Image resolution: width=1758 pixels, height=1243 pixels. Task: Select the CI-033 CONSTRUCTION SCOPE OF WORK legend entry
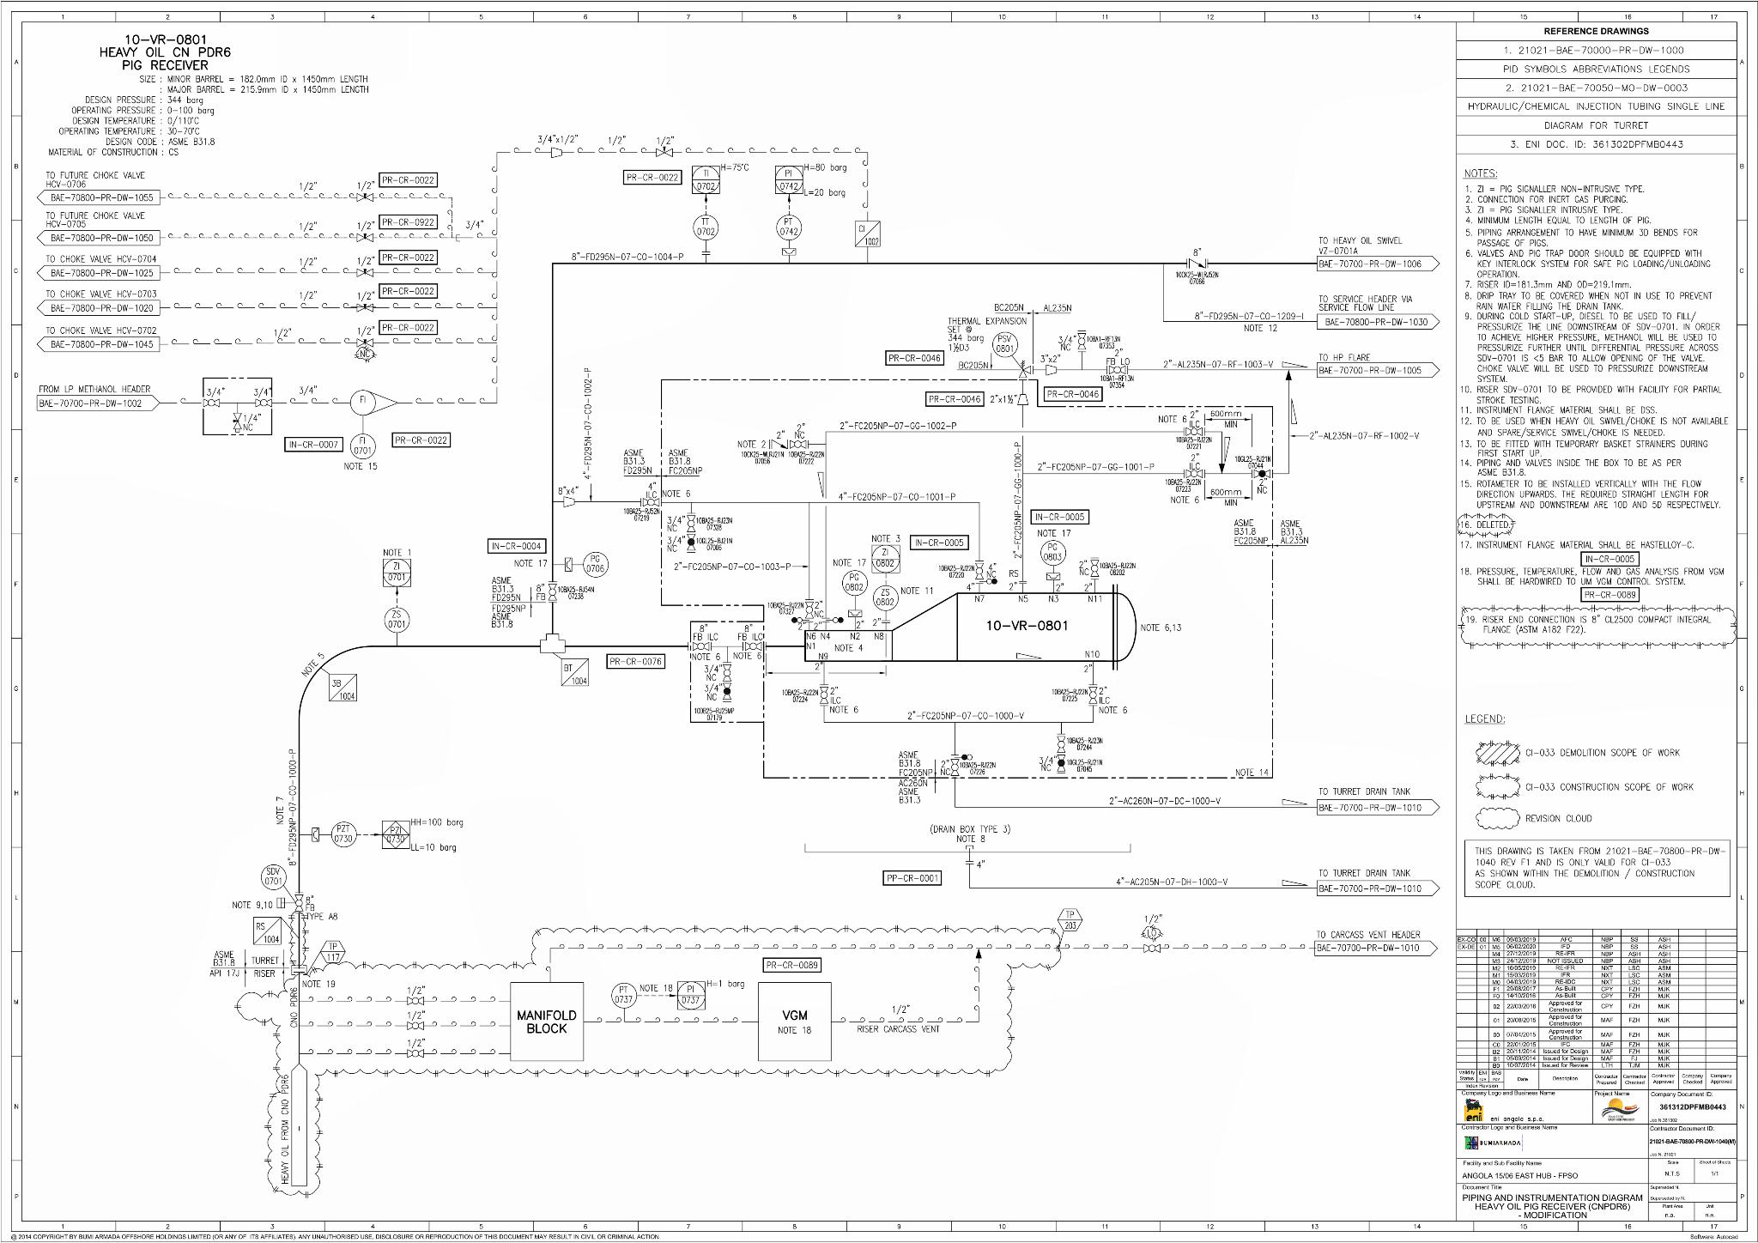(x=1585, y=787)
